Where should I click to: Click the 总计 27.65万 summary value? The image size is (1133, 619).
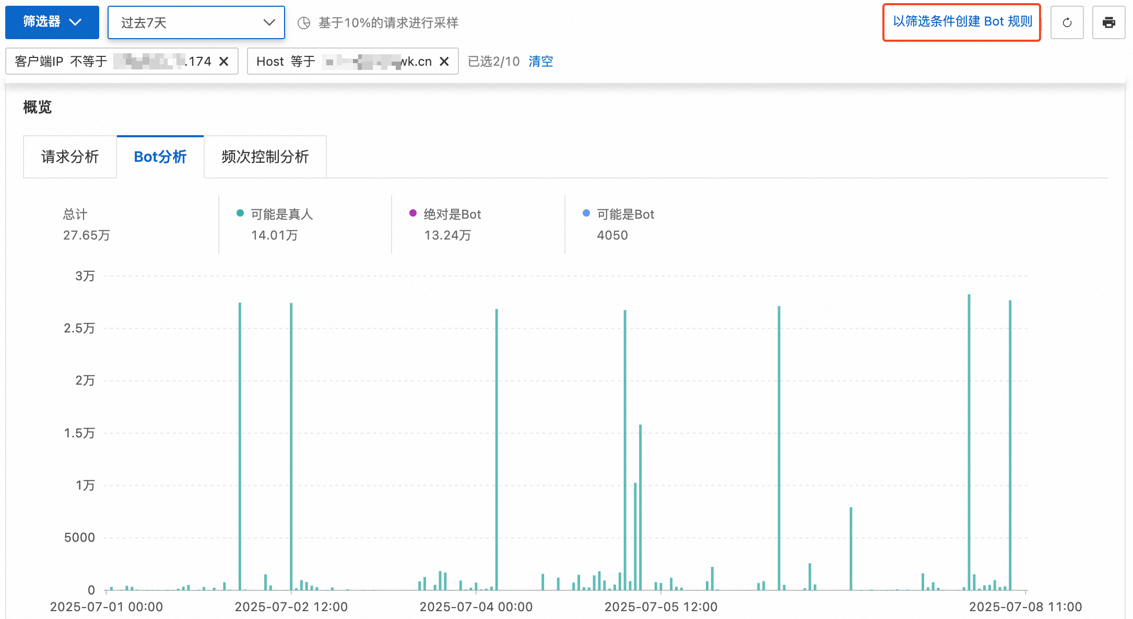coord(87,235)
